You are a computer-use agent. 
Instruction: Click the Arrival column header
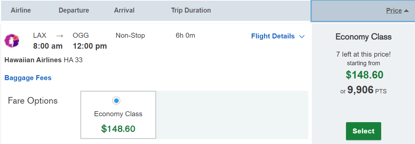click(x=124, y=10)
